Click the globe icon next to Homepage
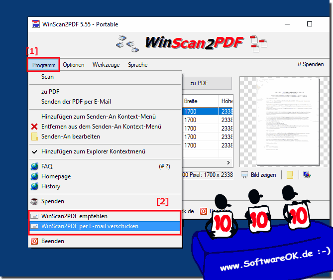The image size is (333, 280). click(34, 176)
